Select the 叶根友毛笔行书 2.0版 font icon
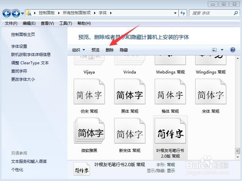The height and width of the screenshot is (181, 242). click(x=170, y=131)
